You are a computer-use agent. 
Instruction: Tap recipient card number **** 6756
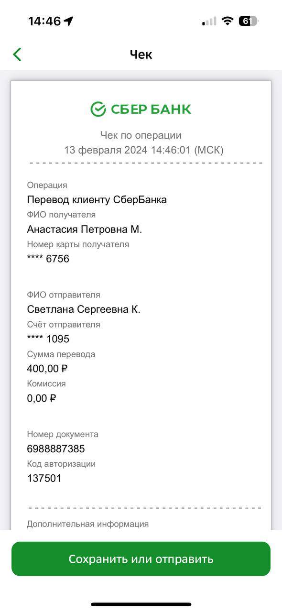[x=48, y=259]
